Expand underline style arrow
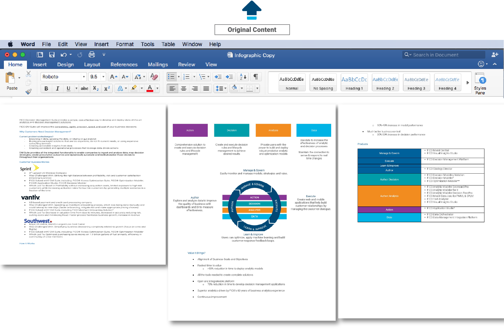504x331 pixels. click(x=76, y=88)
